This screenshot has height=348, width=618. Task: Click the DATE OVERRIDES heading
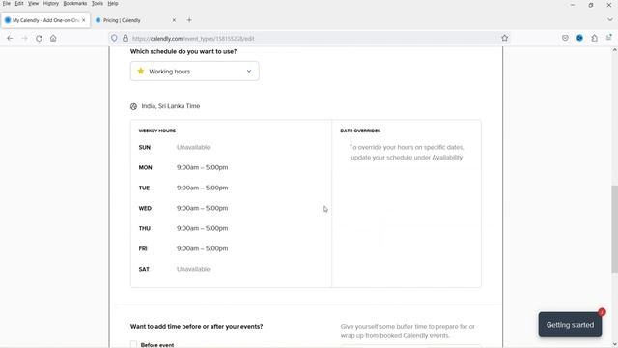click(360, 130)
